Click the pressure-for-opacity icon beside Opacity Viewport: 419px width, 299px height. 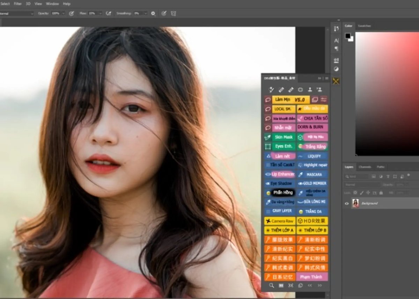71,13
